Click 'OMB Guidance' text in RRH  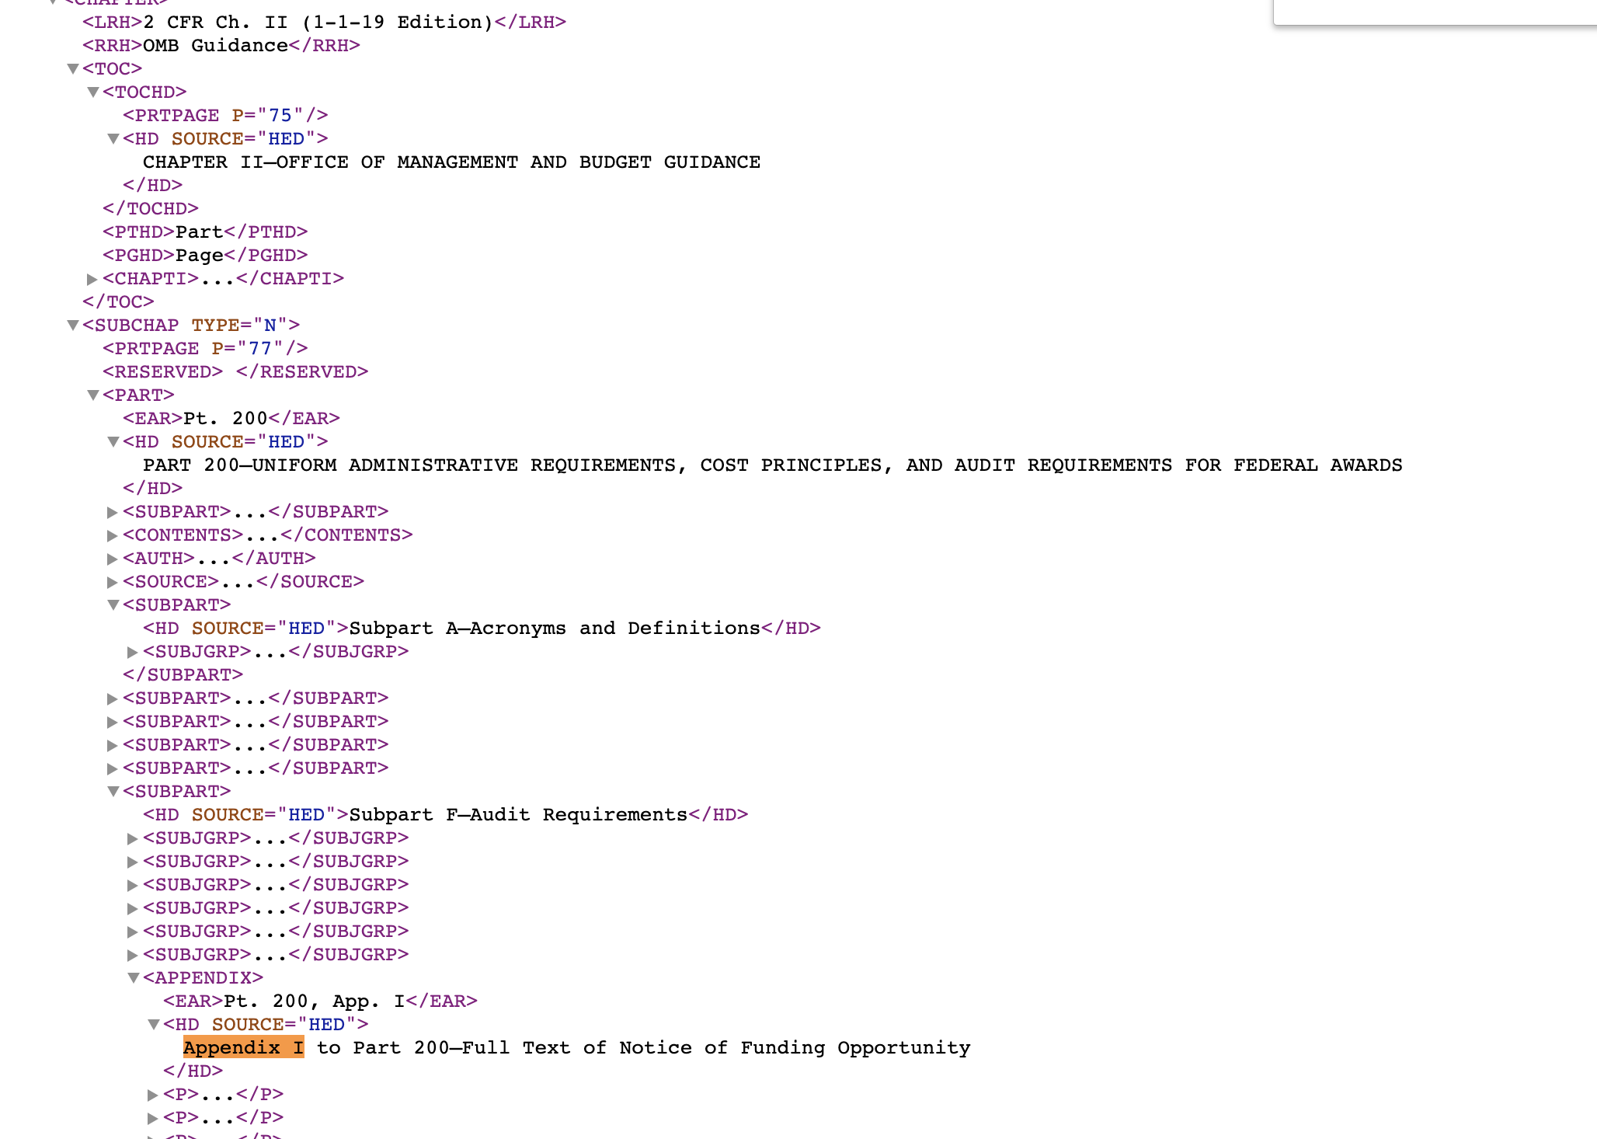(x=216, y=45)
